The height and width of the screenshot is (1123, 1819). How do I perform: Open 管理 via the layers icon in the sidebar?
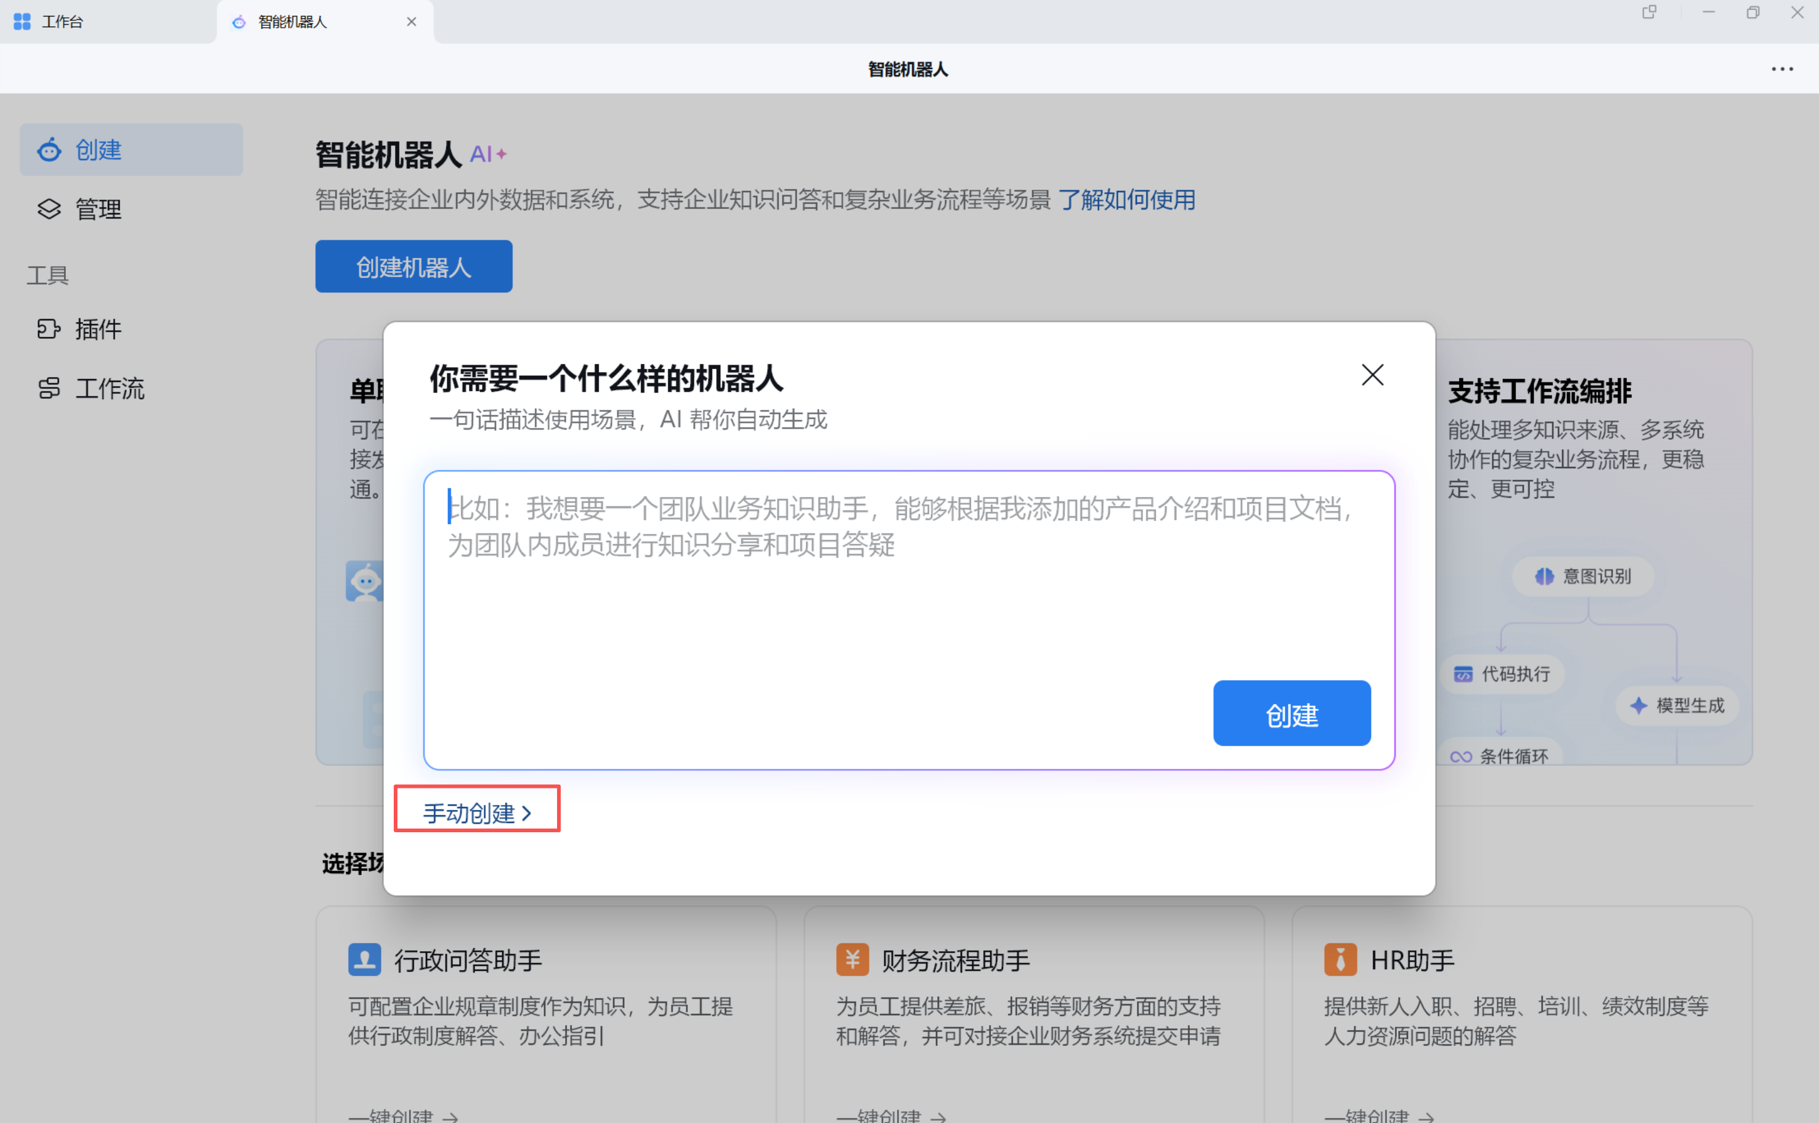click(49, 209)
